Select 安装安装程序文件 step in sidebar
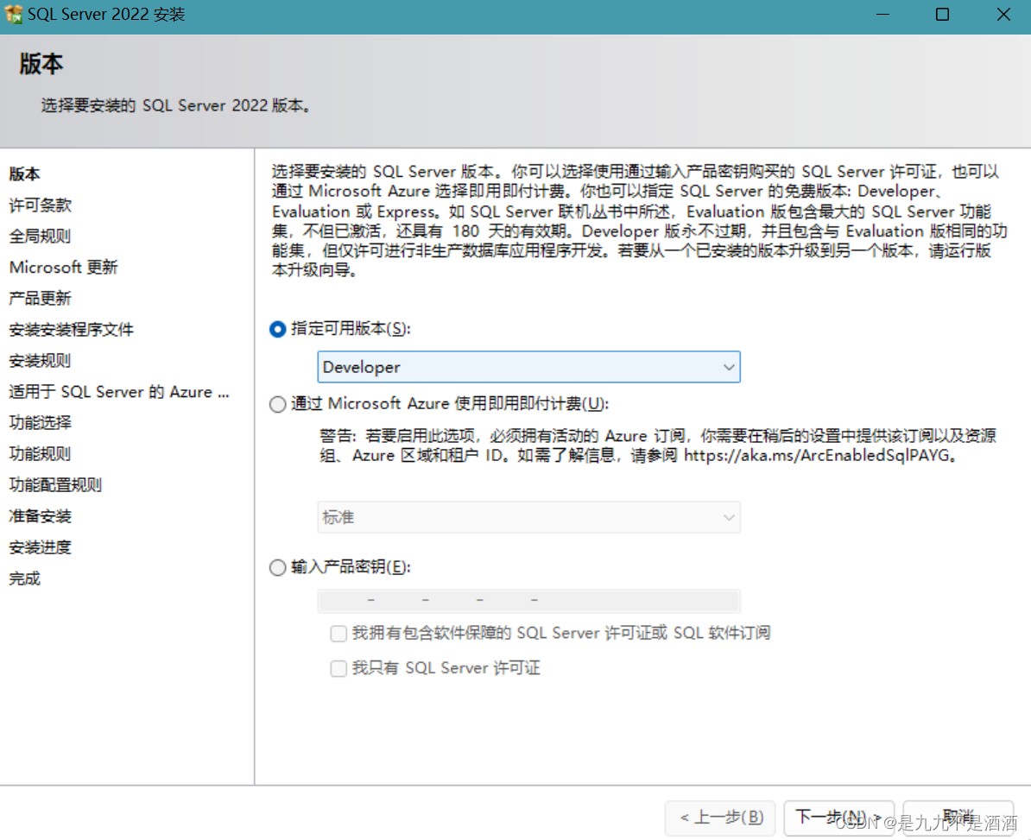This screenshot has height=840, width=1031. coord(71,329)
